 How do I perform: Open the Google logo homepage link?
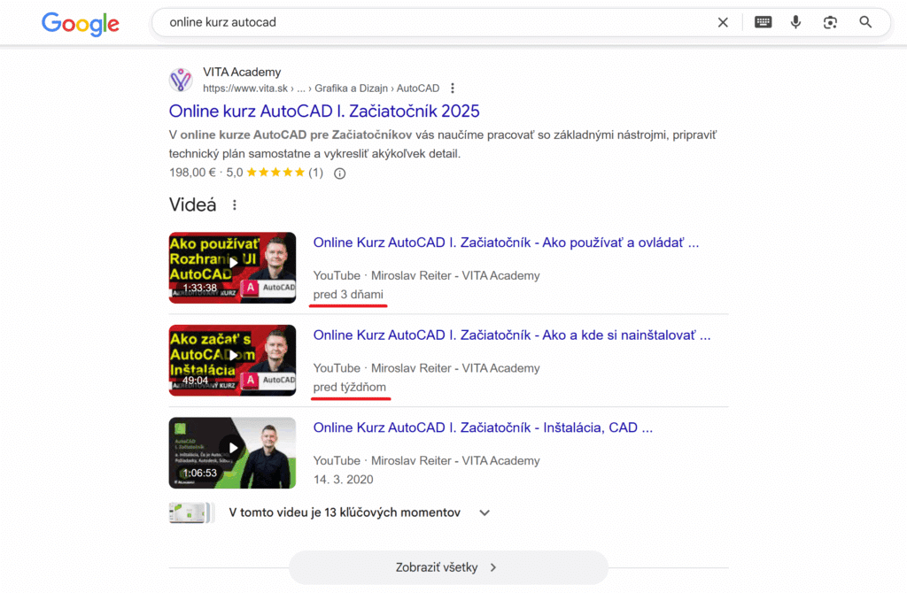(x=81, y=23)
